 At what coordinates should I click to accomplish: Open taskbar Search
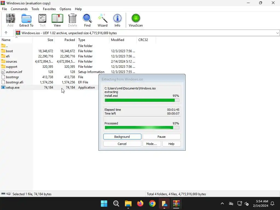116,203
